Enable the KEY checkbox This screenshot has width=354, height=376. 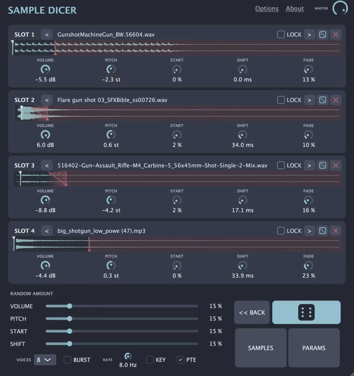(x=150, y=360)
